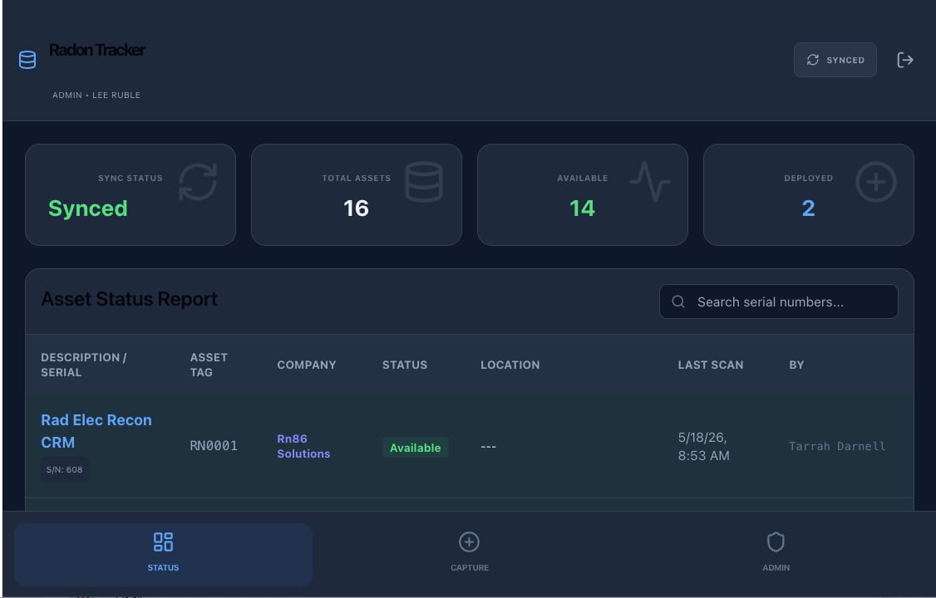The image size is (936, 598).
Task: Click the S/N: 608 serial chip
Action: (65, 470)
